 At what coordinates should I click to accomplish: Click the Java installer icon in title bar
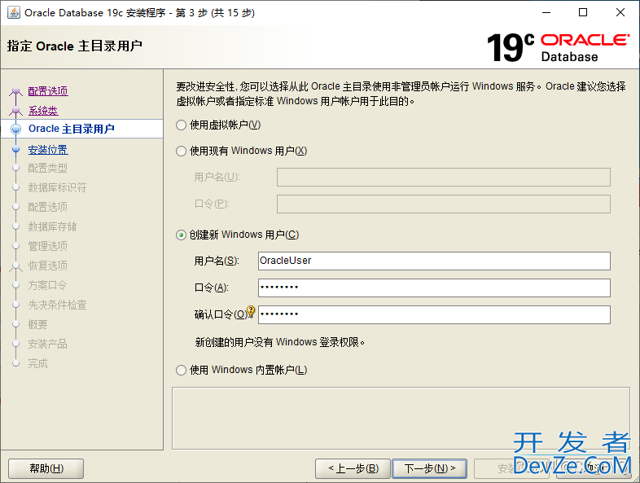click(14, 13)
